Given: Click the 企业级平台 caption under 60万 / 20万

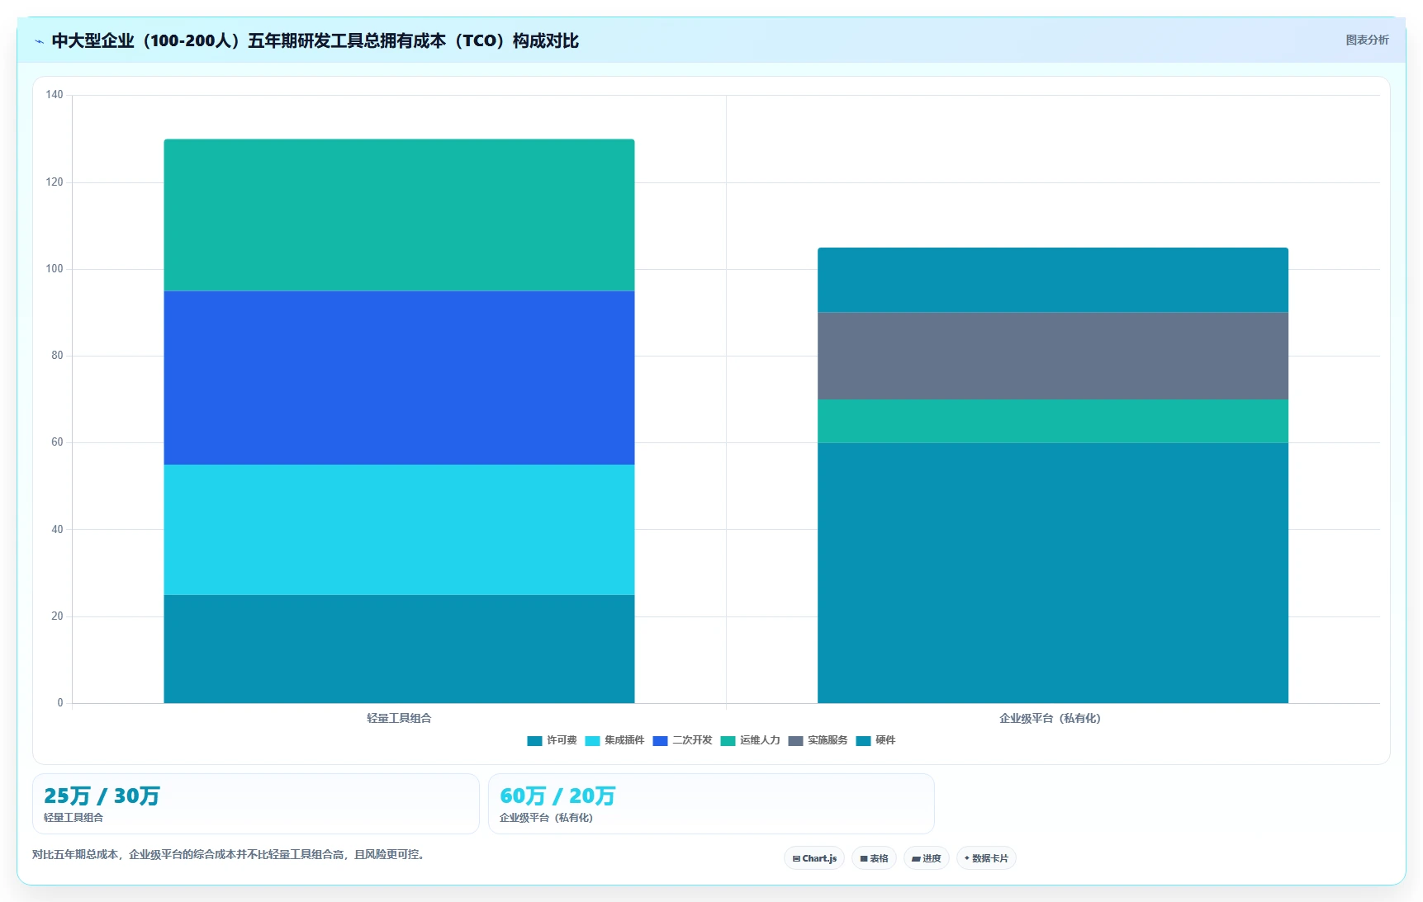Looking at the screenshot, I should [x=546, y=818].
